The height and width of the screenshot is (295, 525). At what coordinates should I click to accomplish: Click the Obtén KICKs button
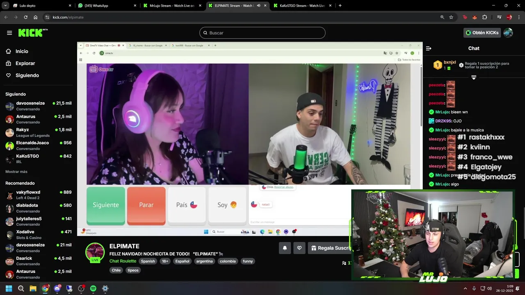482,33
